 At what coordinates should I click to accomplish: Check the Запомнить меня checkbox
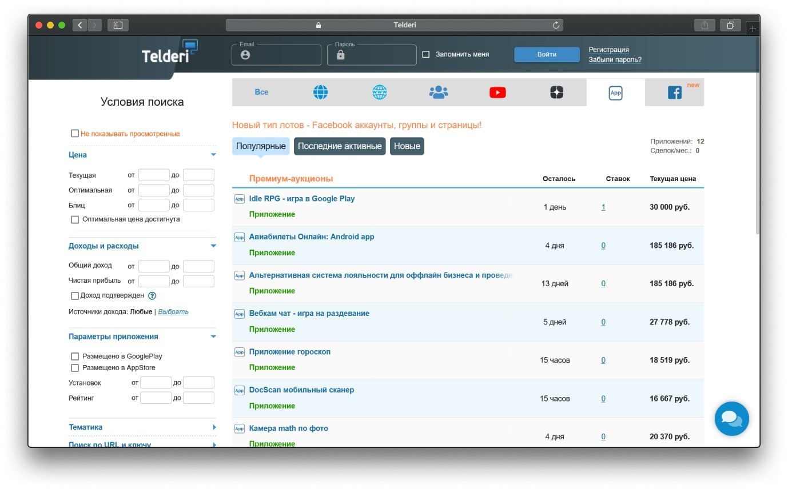click(x=425, y=54)
